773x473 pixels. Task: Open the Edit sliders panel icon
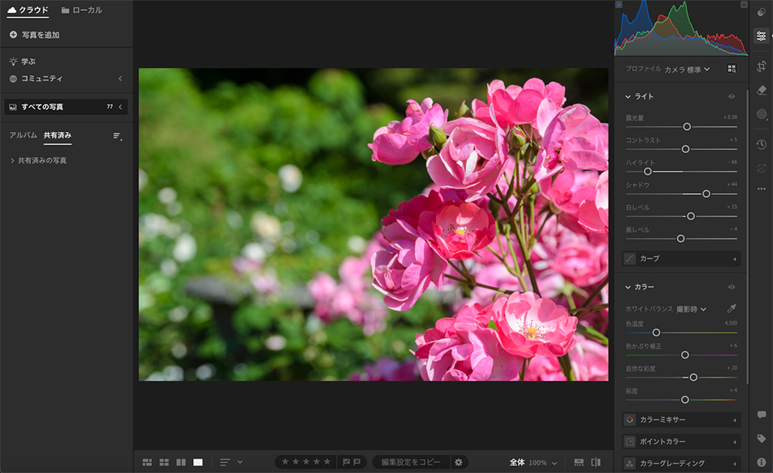tap(761, 36)
